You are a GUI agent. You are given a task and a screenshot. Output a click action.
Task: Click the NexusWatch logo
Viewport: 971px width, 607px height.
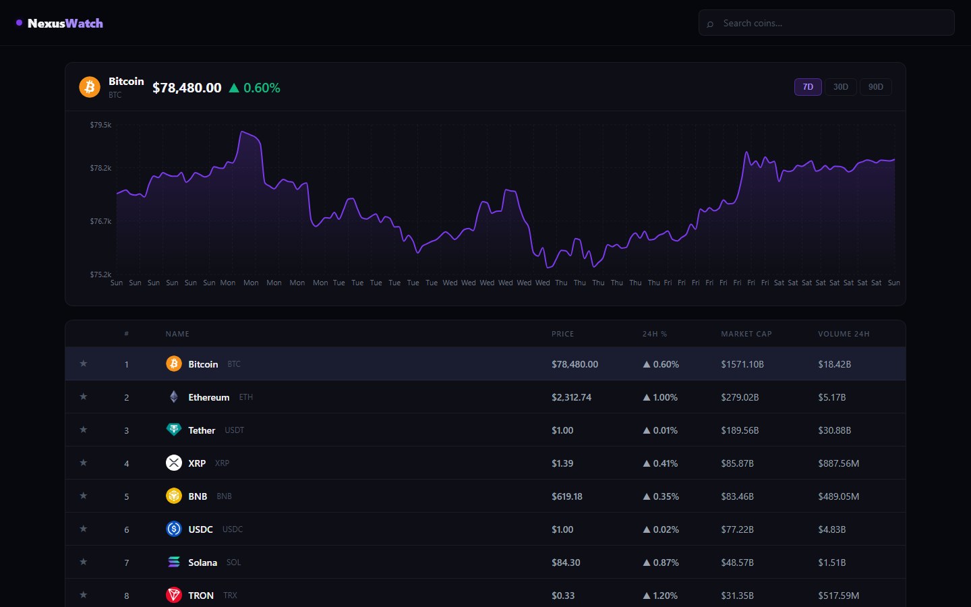click(x=59, y=23)
